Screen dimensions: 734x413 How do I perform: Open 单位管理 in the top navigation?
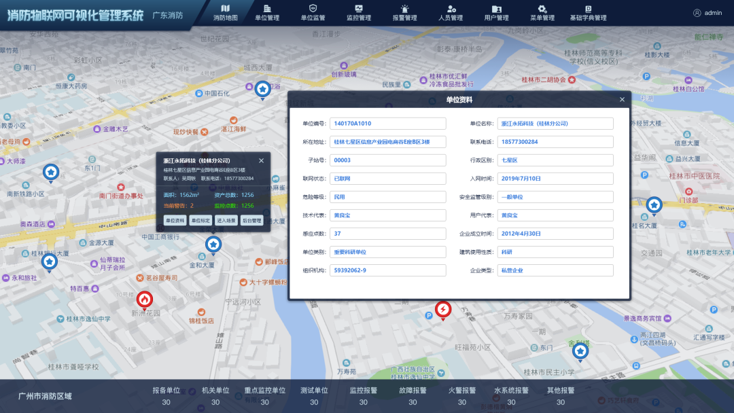click(267, 8)
